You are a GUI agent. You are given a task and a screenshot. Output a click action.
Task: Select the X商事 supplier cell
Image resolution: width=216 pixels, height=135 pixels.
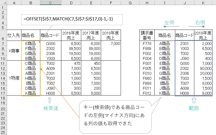pos(14,51)
